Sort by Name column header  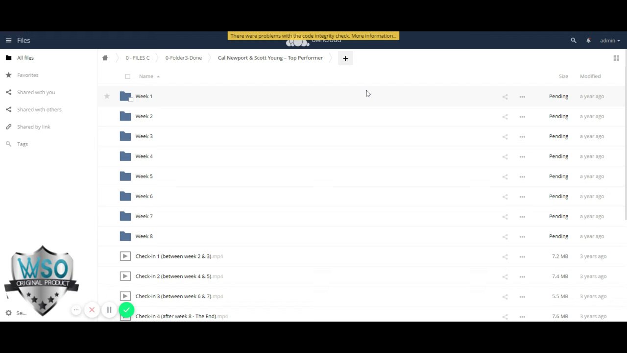[x=146, y=76]
